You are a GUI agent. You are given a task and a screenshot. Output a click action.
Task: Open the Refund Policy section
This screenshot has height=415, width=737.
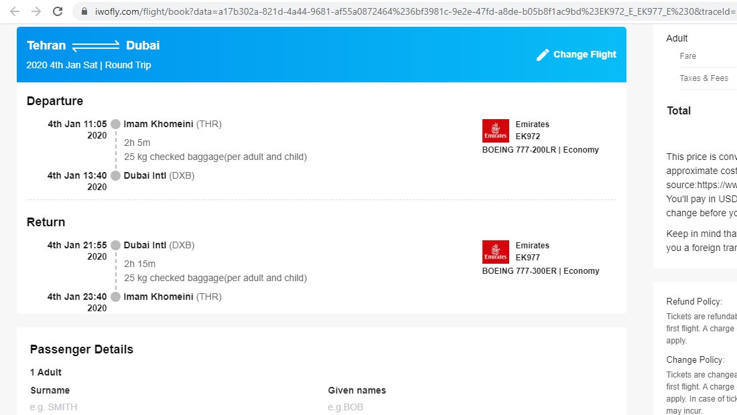pyautogui.click(x=694, y=301)
